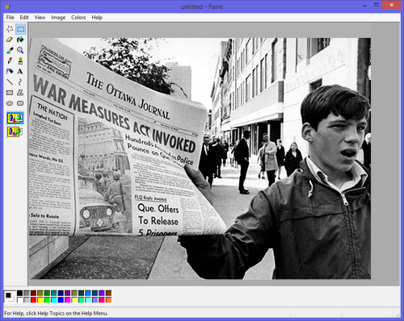This screenshot has width=404, height=321.
Task: Pick the dark gray swatch
Action: coord(27,293)
